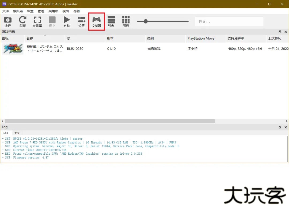Click the right arrow of the horizontal scrollbar
289x209 pixels.
pyautogui.click(x=287, y=121)
